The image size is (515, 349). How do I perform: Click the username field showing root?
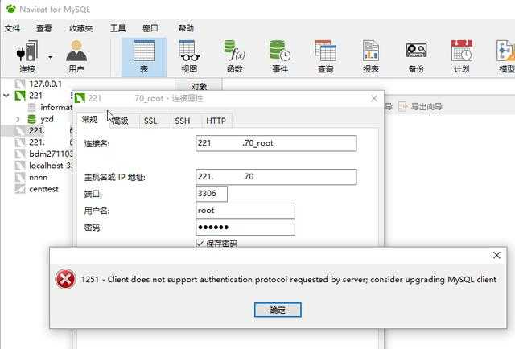(245, 211)
